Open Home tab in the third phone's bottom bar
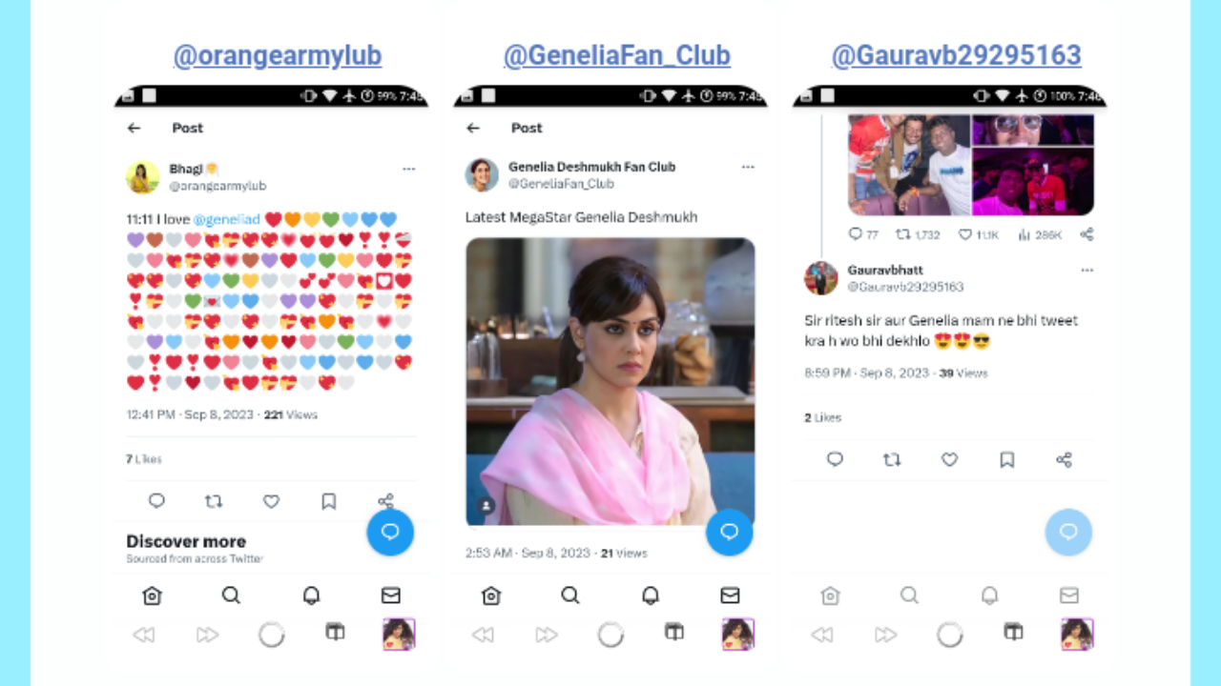1221x686 pixels. pos(830,595)
